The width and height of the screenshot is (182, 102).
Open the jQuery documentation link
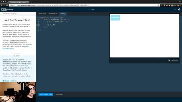tap(15, 48)
